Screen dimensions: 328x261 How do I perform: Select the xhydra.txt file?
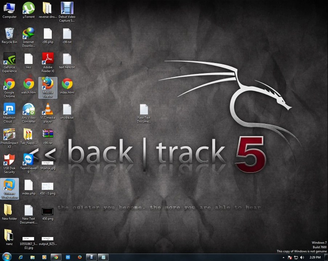pos(67,111)
